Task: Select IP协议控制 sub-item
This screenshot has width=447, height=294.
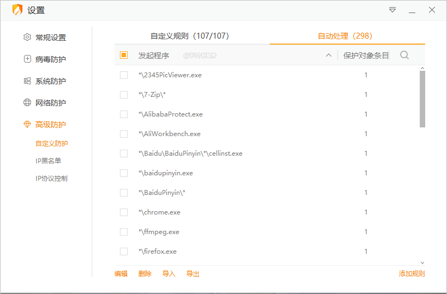Action: click(51, 179)
